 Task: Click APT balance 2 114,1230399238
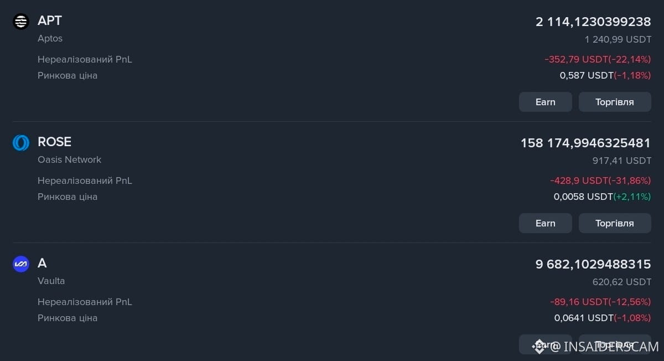[593, 22]
